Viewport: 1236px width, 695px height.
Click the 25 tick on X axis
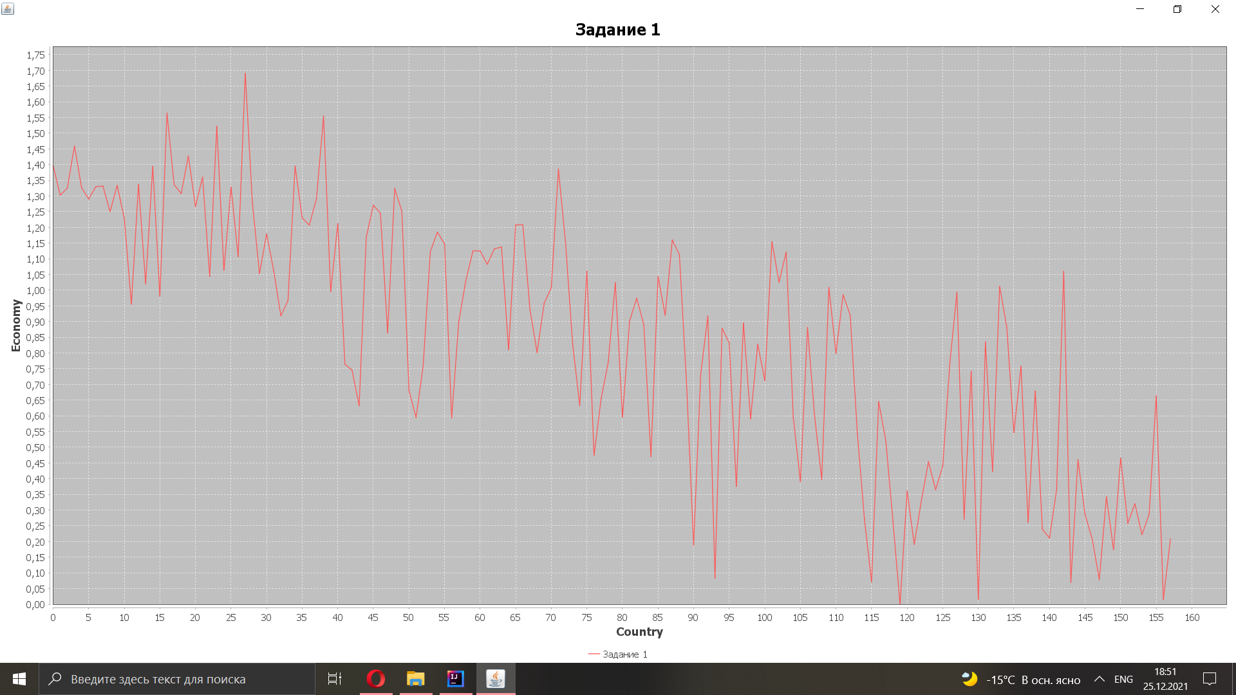click(x=230, y=618)
